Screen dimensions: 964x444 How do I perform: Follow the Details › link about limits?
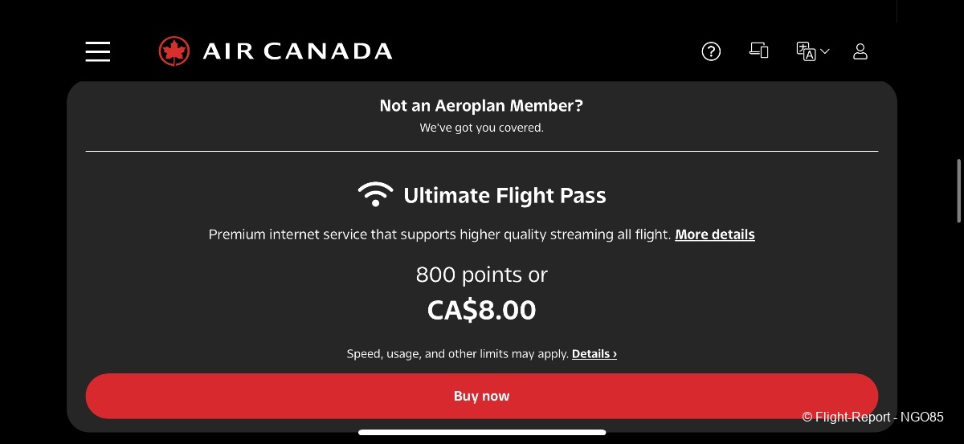(x=594, y=353)
